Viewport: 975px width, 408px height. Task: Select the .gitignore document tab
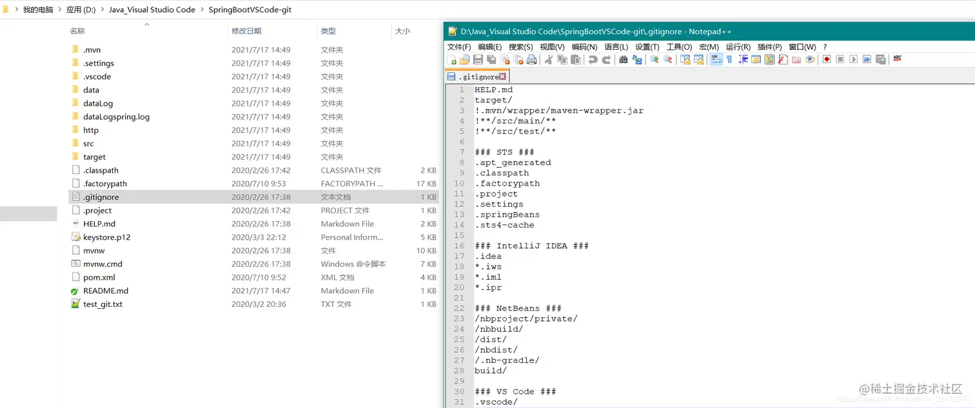pyautogui.click(x=477, y=77)
